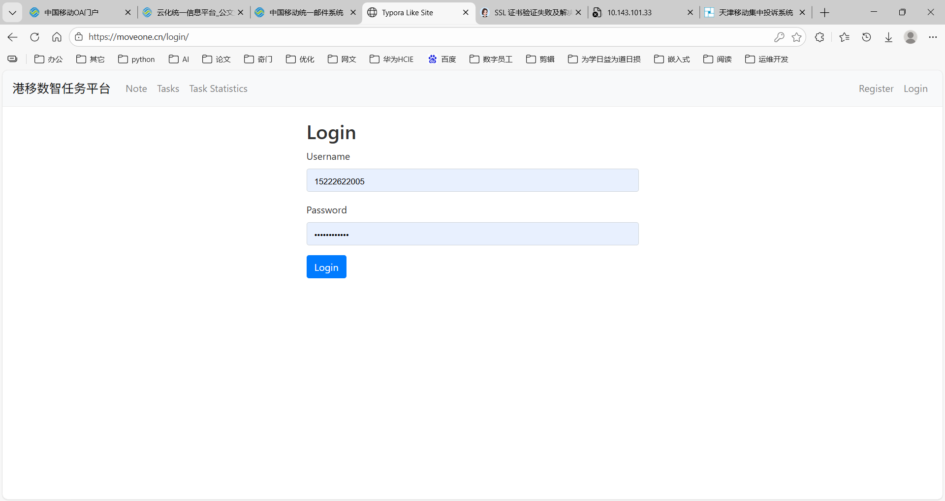Image resolution: width=945 pixels, height=501 pixels.
Task: Open the saved passwords key icon
Action: 779,37
